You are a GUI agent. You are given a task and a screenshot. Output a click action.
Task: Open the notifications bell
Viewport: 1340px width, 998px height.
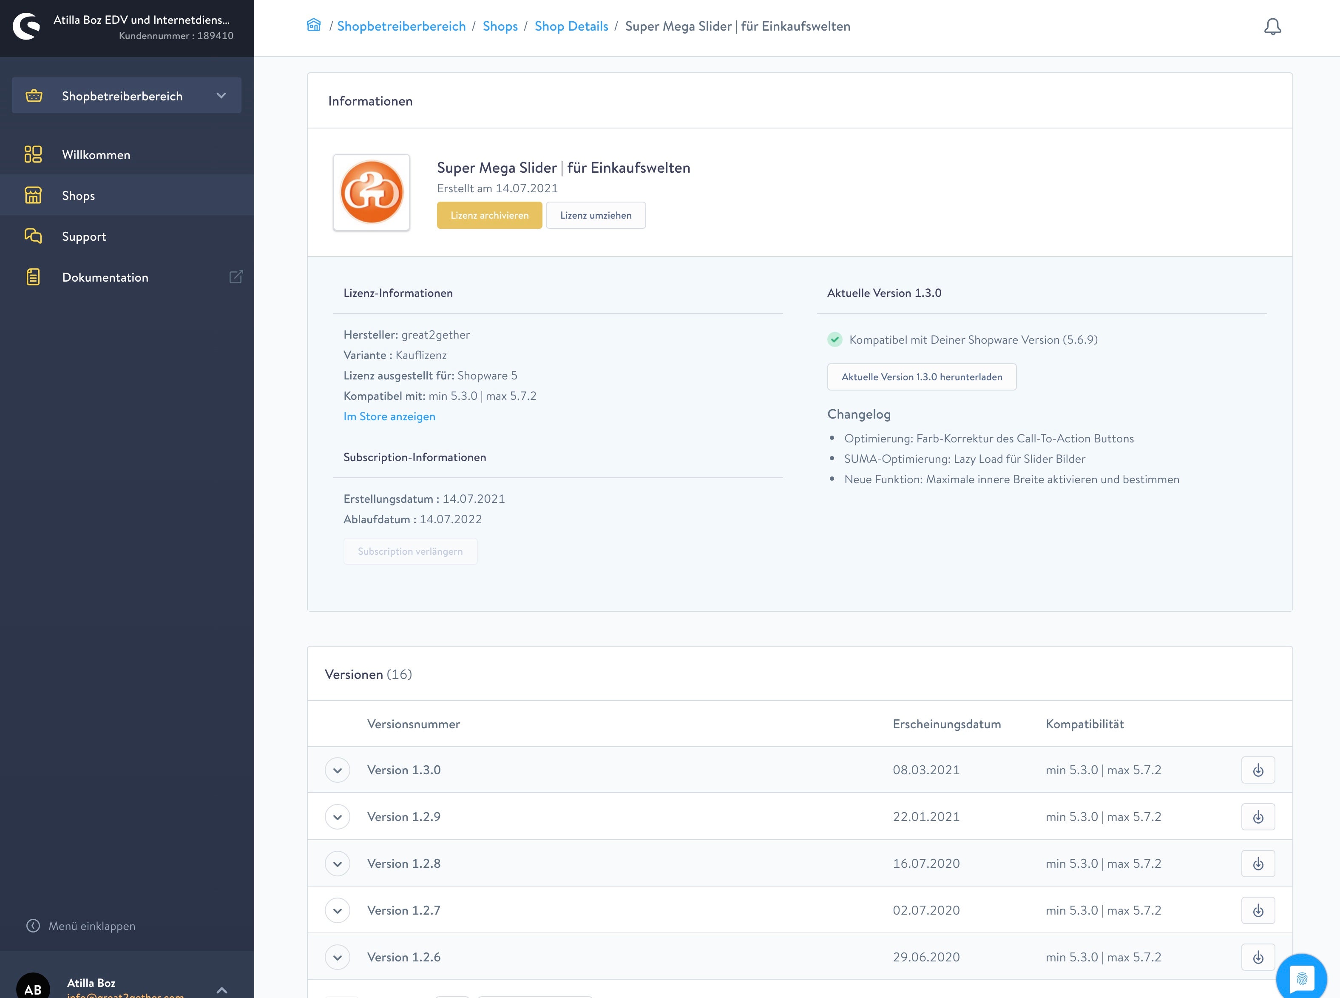(x=1272, y=26)
